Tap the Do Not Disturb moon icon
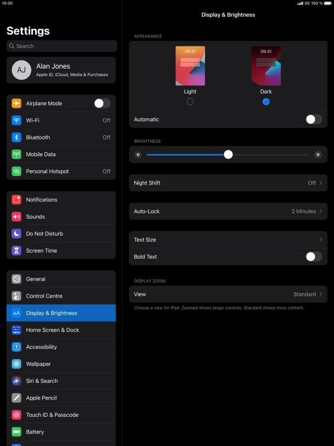This screenshot has width=334, height=446. click(17, 234)
